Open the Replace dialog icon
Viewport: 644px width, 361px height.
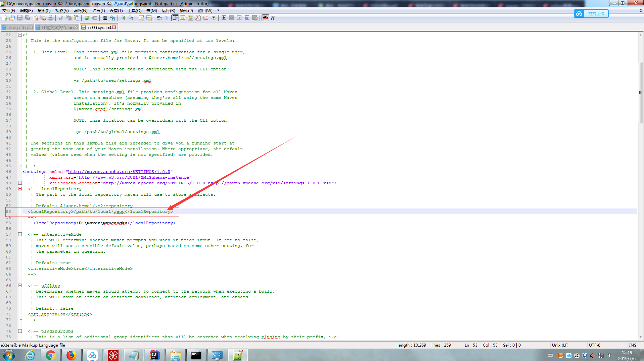(x=113, y=18)
